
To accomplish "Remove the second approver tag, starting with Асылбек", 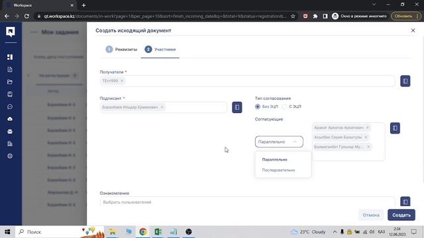I will (366, 137).
